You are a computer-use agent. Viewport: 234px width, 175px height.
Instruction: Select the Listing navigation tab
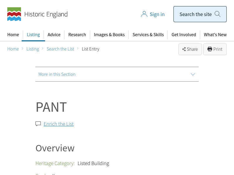pyautogui.click(x=33, y=35)
